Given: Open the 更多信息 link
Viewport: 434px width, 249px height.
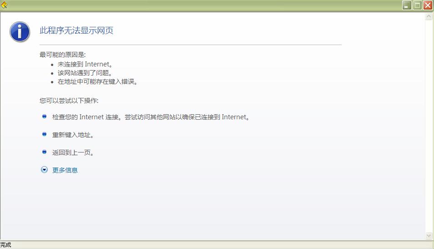Looking at the screenshot, I should tap(65, 170).
